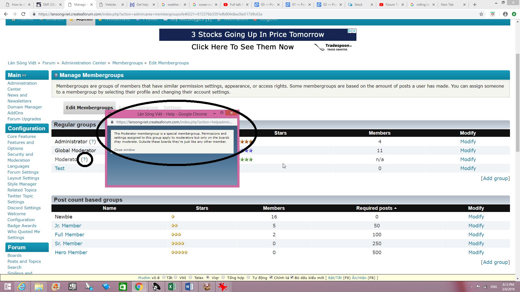Sort by the Required posts column header
This screenshot has height=292, width=520.
click(376, 208)
